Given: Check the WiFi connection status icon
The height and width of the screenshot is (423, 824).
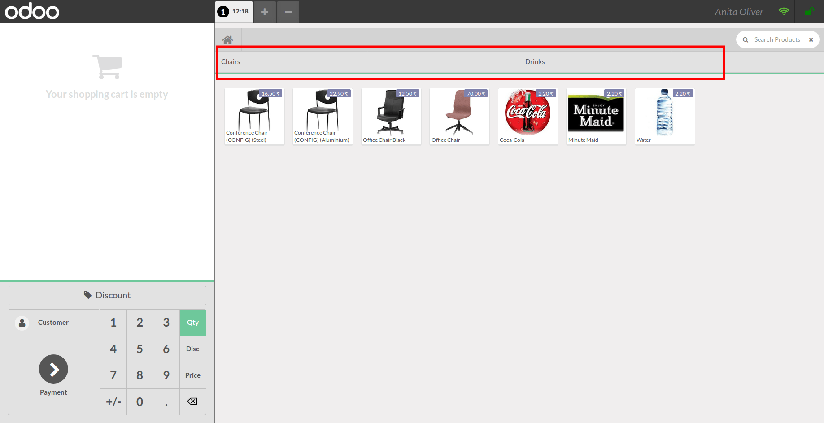Looking at the screenshot, I should pyautogui.click(x=783, y=11).
